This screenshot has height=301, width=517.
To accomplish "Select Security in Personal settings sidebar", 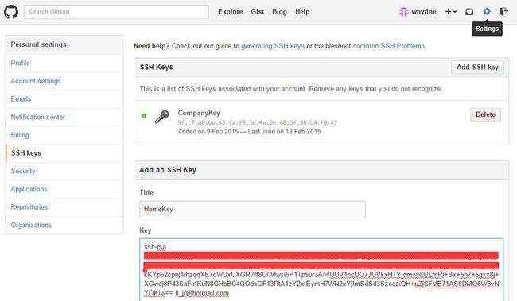I will (23, 172).
